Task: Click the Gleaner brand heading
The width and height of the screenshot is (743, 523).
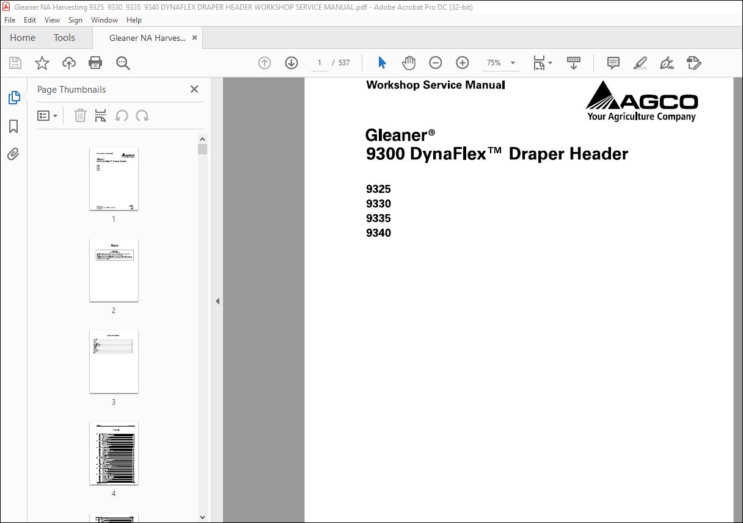Action: pos(400,135)
